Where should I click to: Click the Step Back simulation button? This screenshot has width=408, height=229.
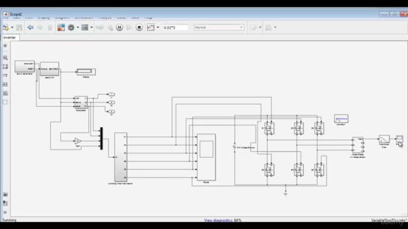(110, 27)
